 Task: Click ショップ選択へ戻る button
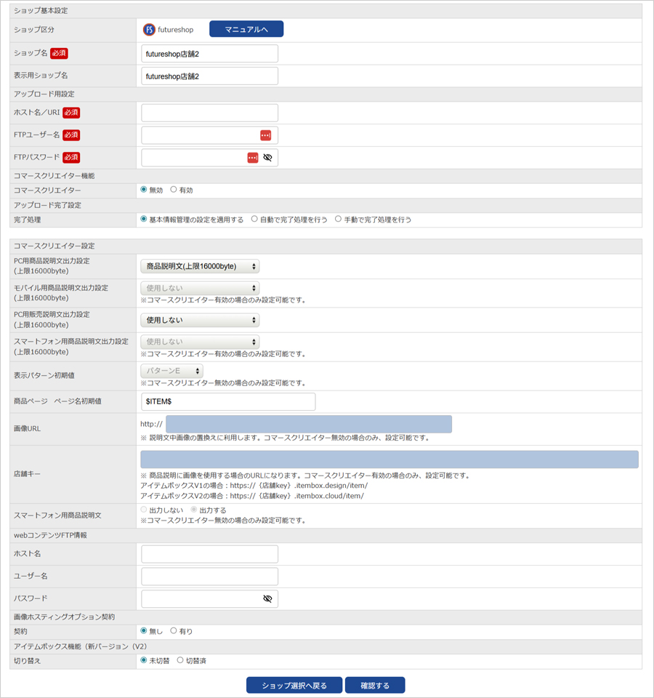(294, 685)
